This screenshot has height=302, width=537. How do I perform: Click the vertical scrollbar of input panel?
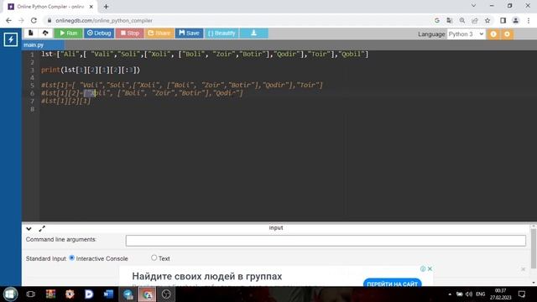point(534,249)
